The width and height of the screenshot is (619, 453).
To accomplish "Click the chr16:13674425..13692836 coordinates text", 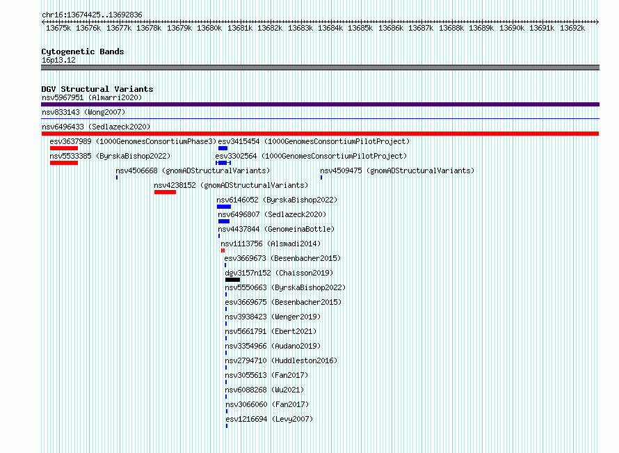I will point(92,15).
